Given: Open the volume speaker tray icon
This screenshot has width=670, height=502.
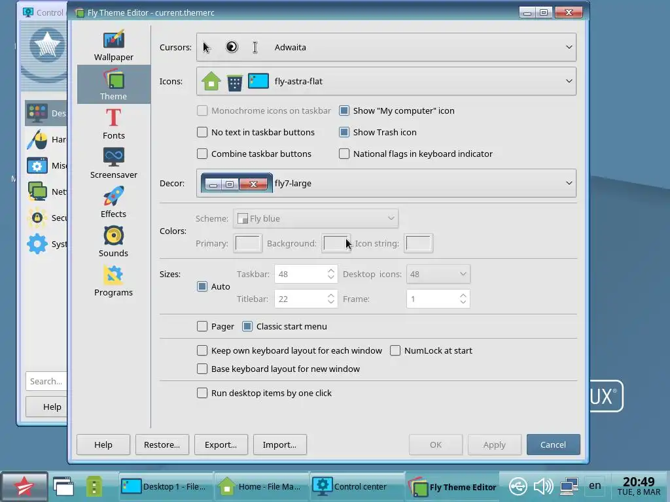Looking at the screenshot, I should click(x=543, y=486).
